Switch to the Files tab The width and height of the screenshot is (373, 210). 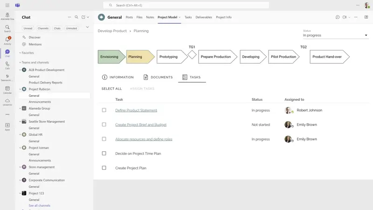139,17
